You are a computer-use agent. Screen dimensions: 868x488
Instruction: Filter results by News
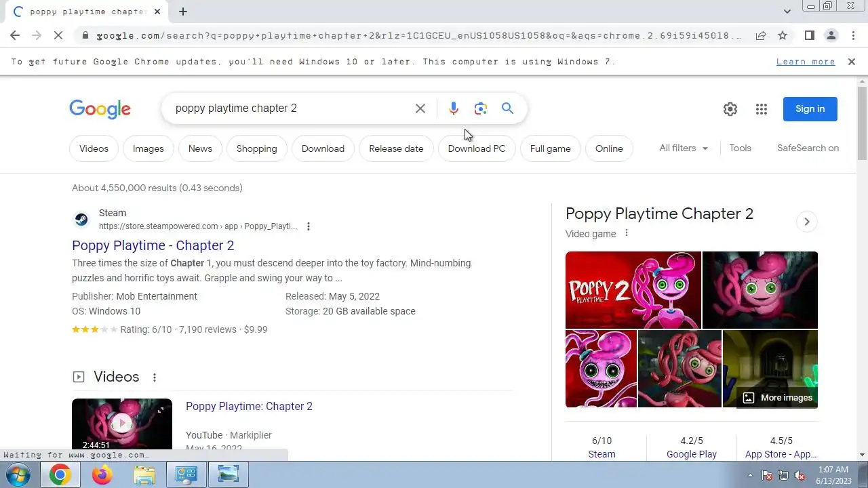pyautogui.click(x=200, y=148)
